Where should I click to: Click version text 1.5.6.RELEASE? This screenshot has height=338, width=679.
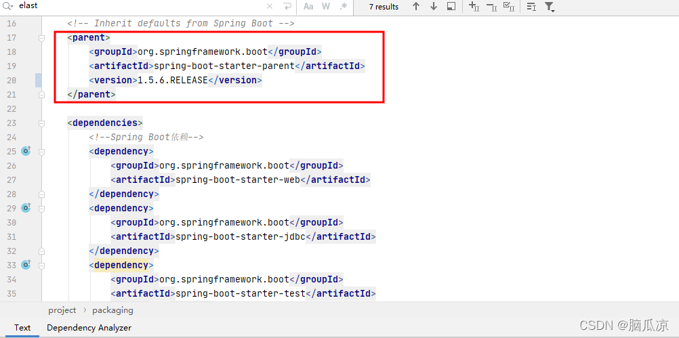(x=172, y=80)
